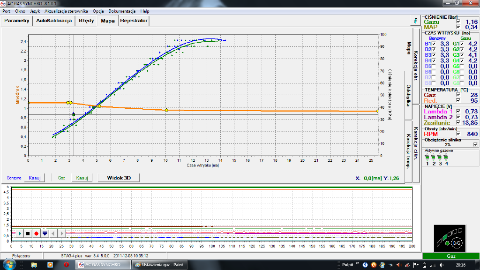Open the Dokumentacja menu
The width and height of the screenshot is (480, 270).
coord(122,11)
